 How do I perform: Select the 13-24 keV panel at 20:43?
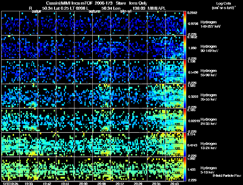[174, 145]
